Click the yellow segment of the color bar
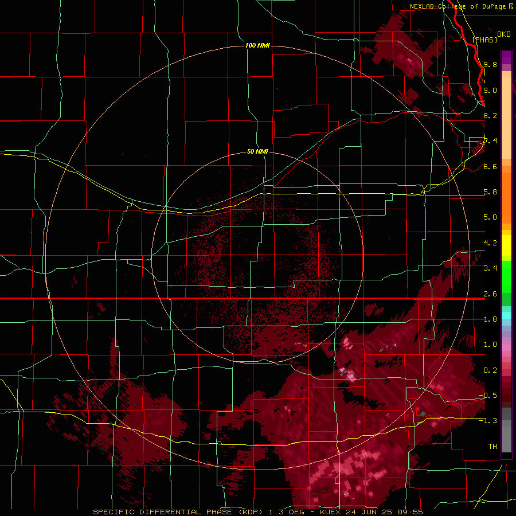Screen dimensions: 516x516 [506, 245]
